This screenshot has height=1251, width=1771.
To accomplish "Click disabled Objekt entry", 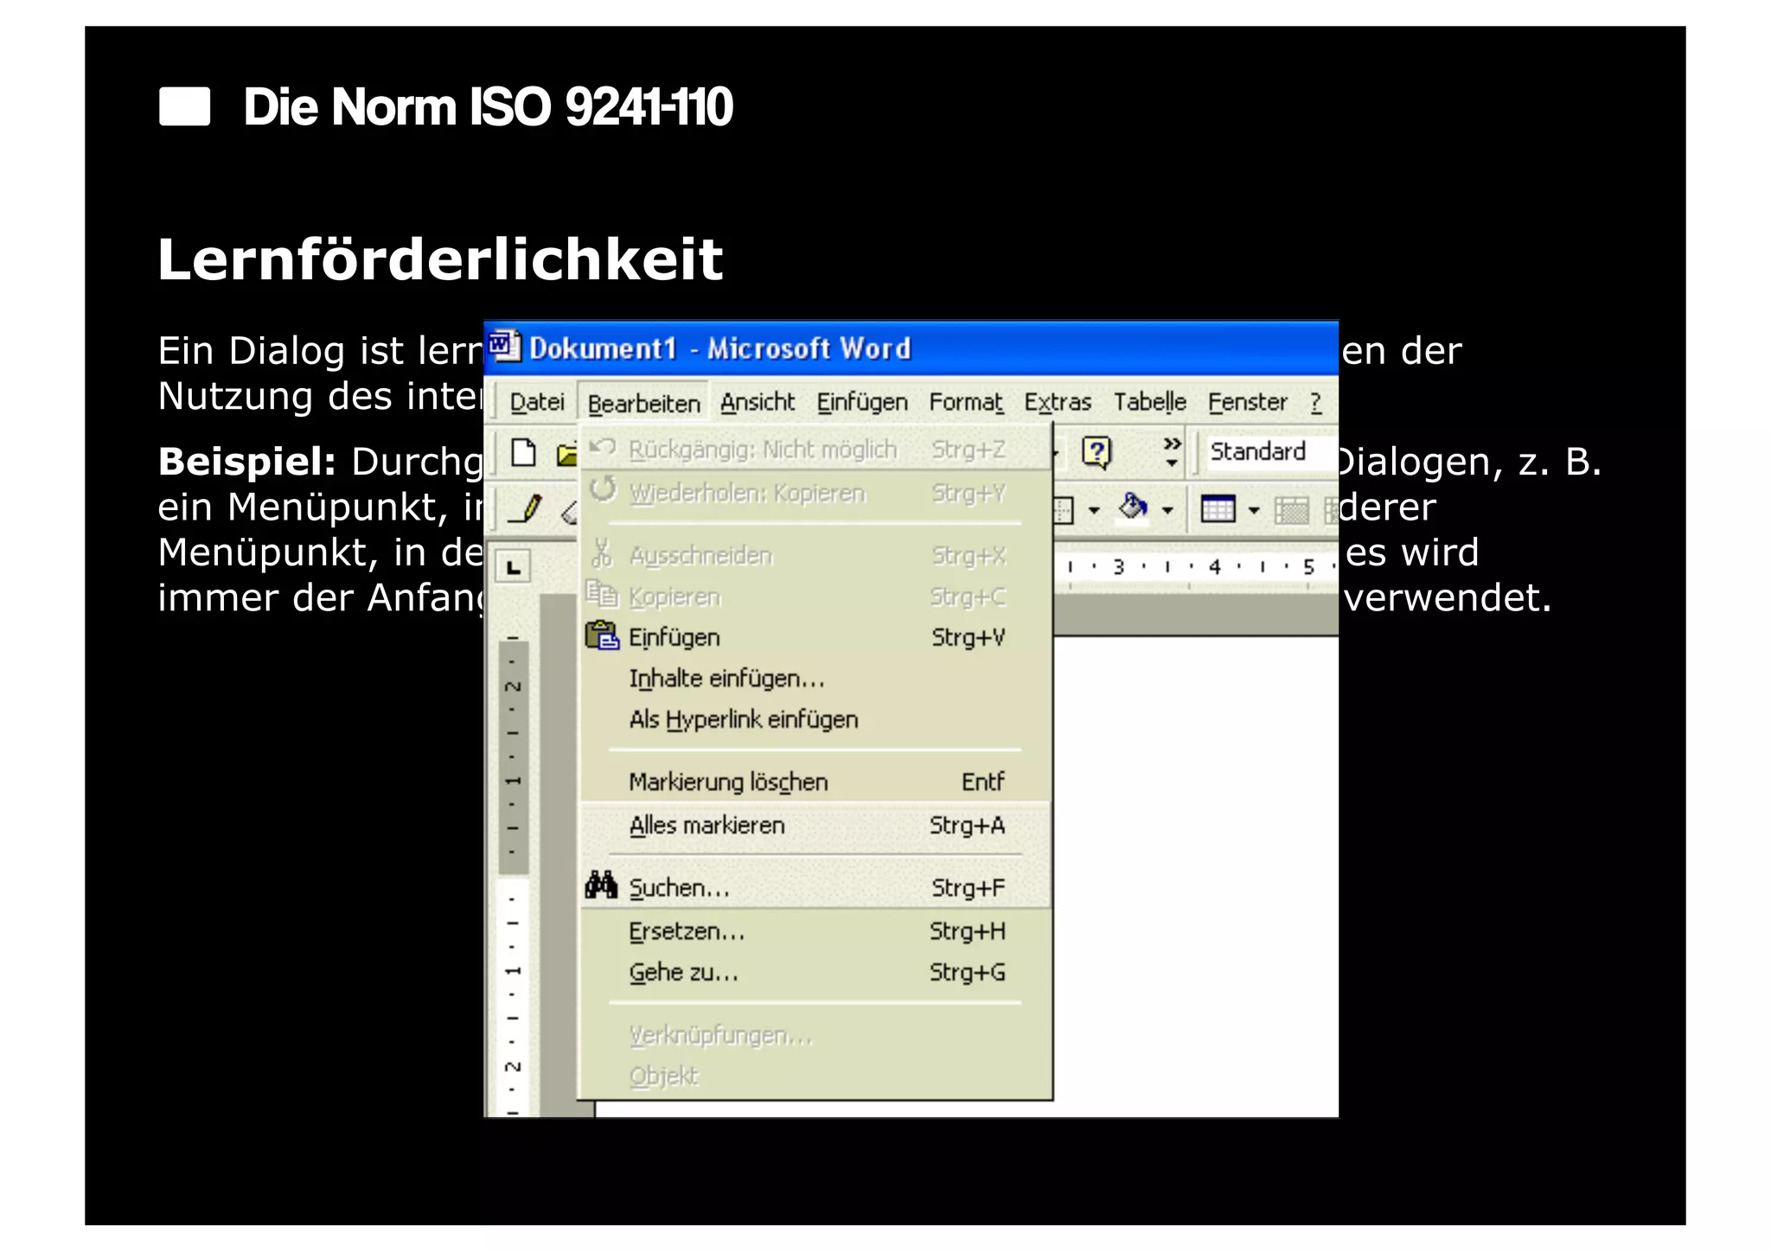I will click(x=815, y=1076).
